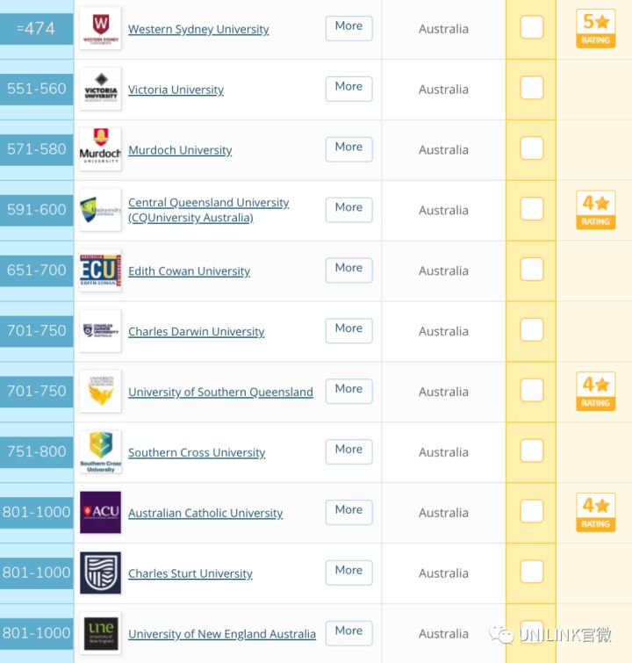This screenshot has height=663, width=632.
Task: Tick the compare checkbox for Southern Cross University
Action: (532, 450)
